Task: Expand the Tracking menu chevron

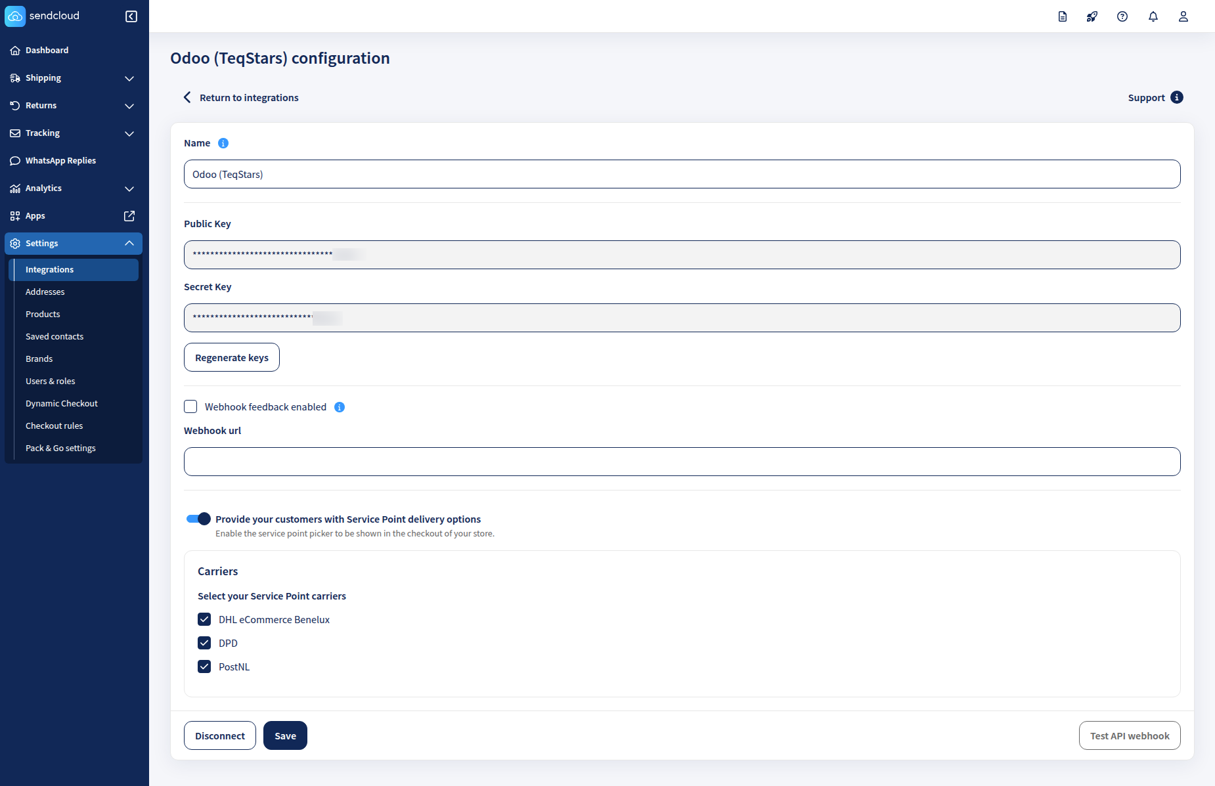Action: click(x=129, y=133)
